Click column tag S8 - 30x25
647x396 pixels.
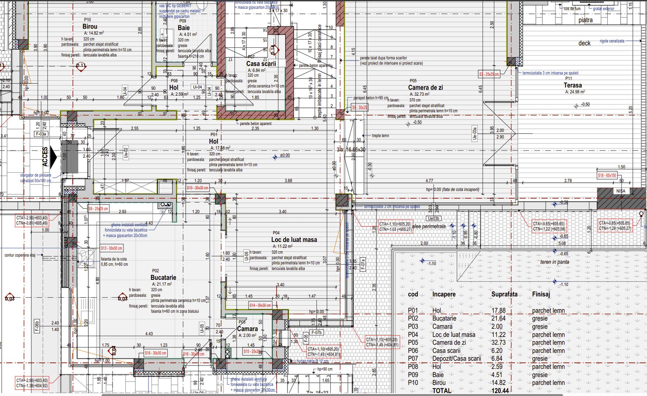point(359,107)
